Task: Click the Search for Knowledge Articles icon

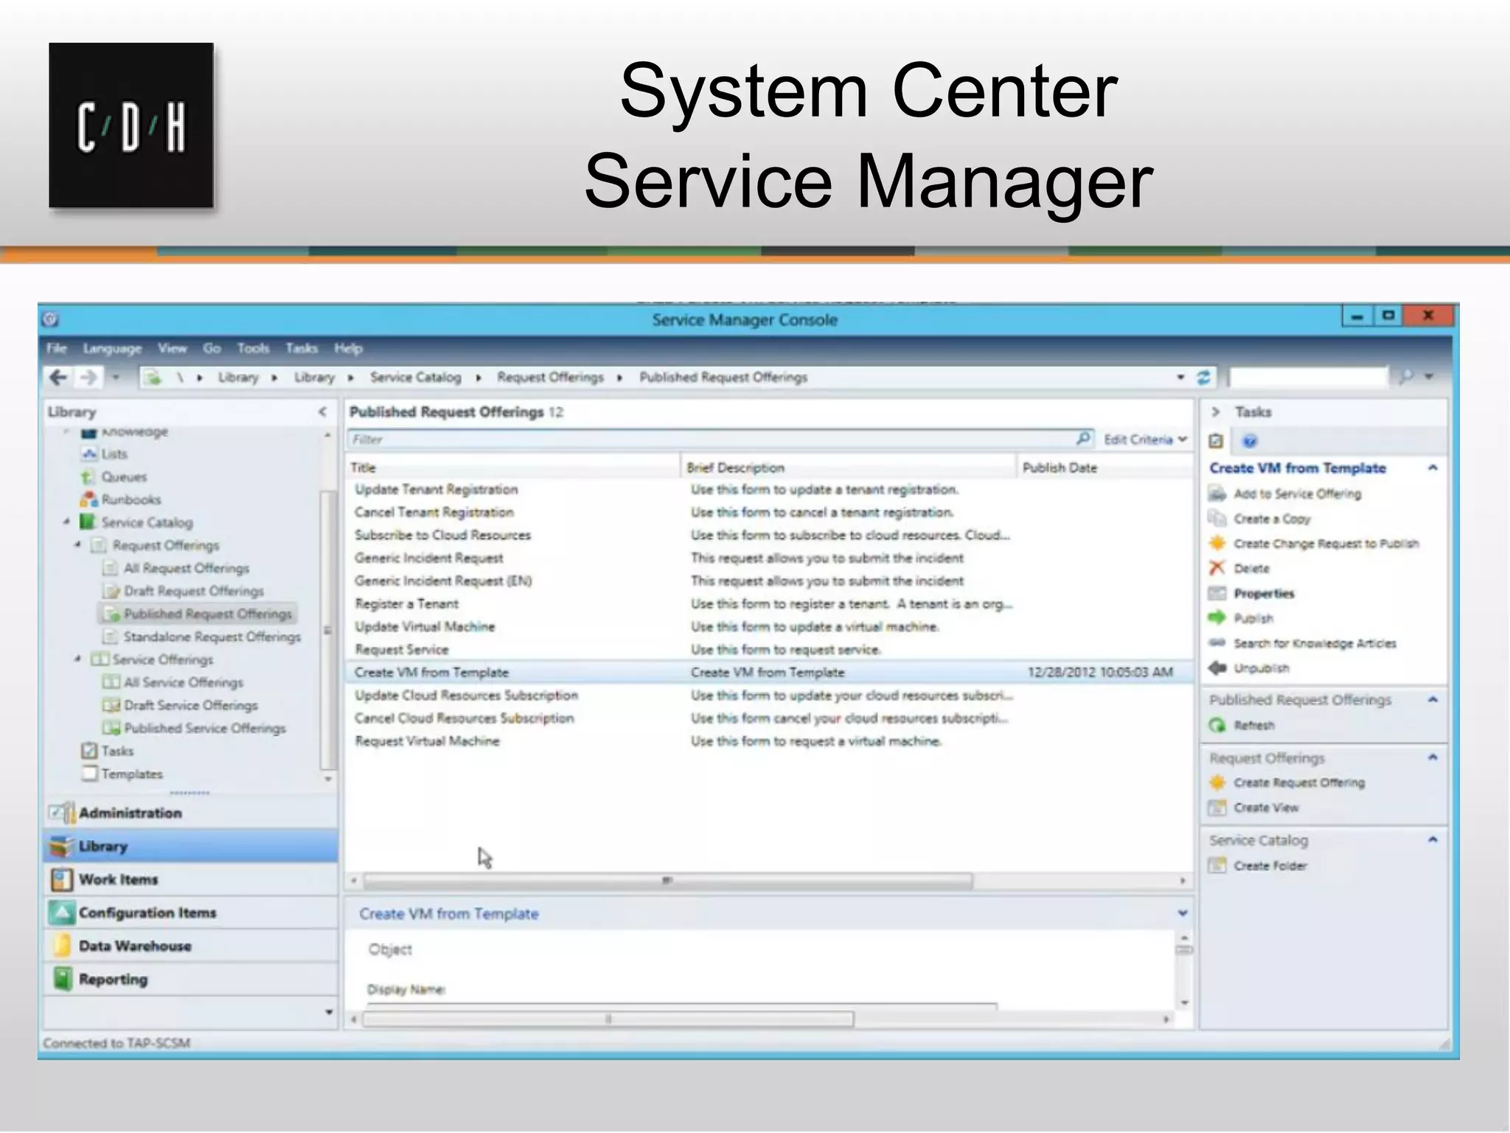Action: [1217, 643]
